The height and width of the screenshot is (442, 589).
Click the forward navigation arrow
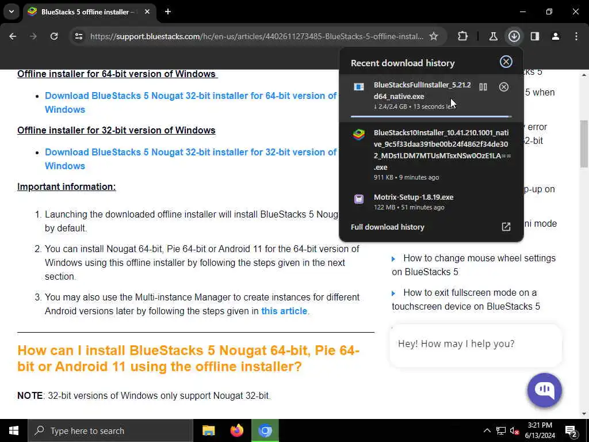coord(33,36)
